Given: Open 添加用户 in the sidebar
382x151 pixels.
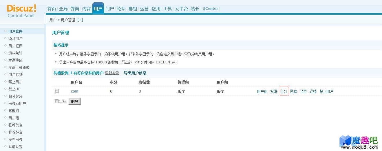Looking at the screenshot, I should (15, 39).
